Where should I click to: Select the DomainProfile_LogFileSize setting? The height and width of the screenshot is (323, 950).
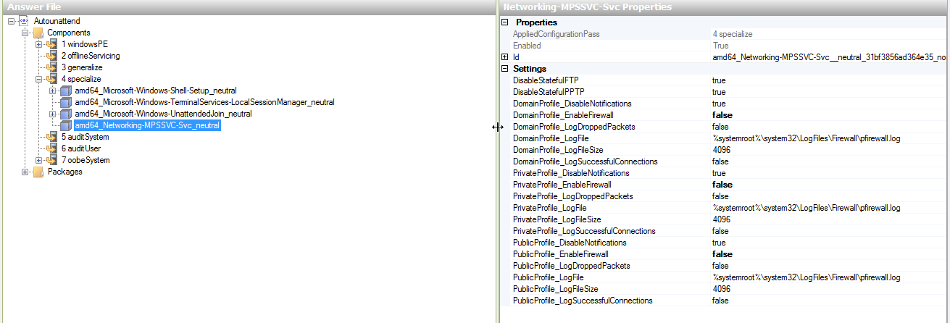558,150
